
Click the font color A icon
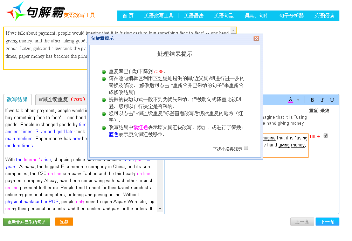(x=290, y=100)
